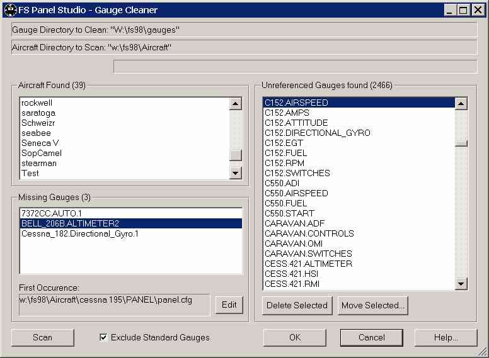Click up arrow of Unreferenced Gauges scrollbar
Image resolution: width=489 pixels, height=358 pixels.
[x=461, y=104]
